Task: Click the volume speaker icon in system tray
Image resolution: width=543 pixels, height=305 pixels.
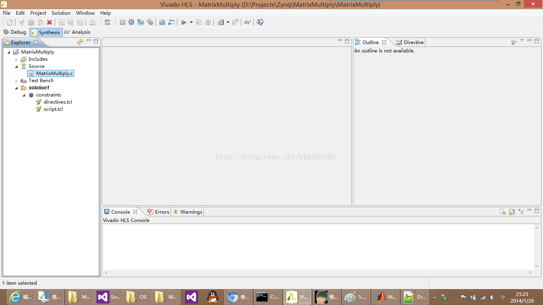Action: tap(493, 297)
